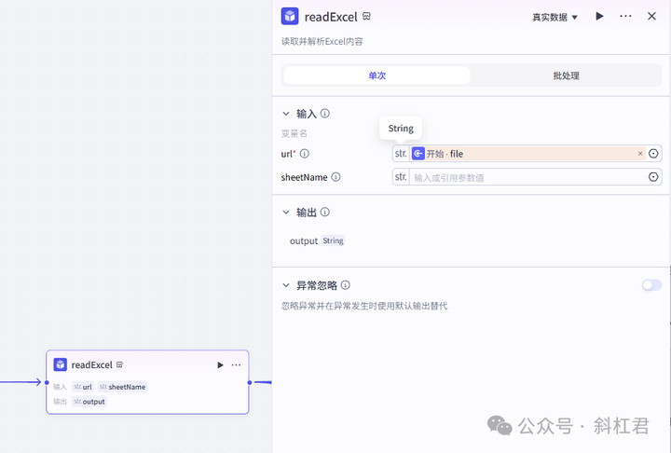671x453 pixels.
Task: Click the play icon on the readExcel canvas node
Action: click(220, 365)
